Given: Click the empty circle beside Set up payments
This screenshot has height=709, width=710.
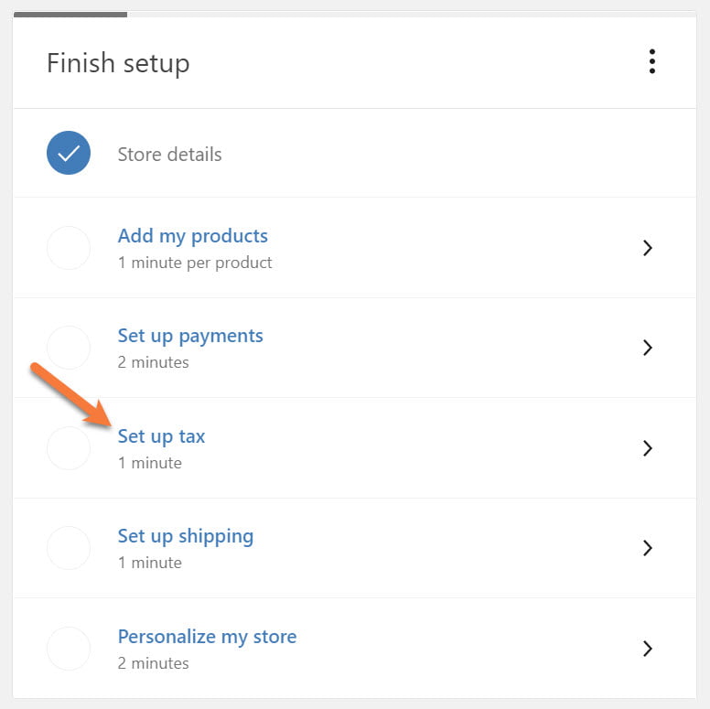Looking at the screenshot, I should pyautogui.click(x=69, y=348).
